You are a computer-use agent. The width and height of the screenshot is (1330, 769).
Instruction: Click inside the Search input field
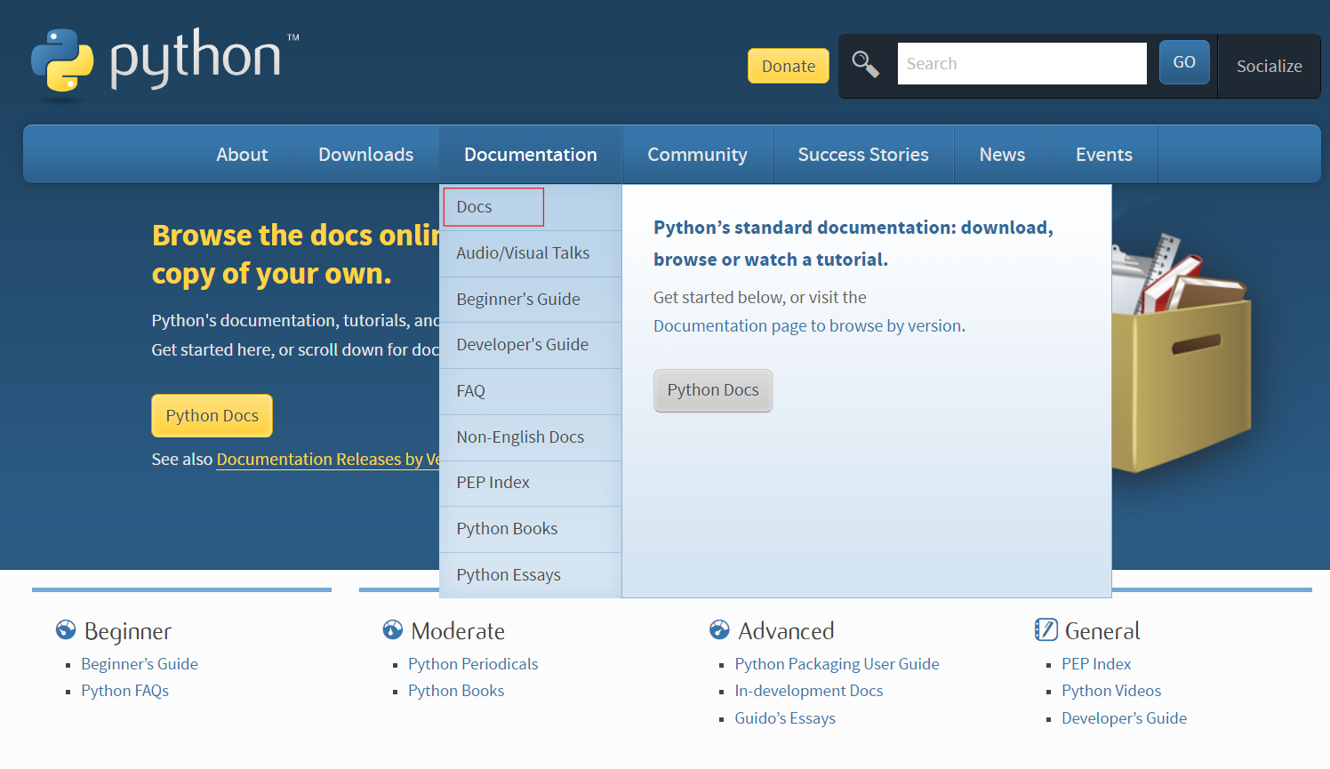(1021, 63)
